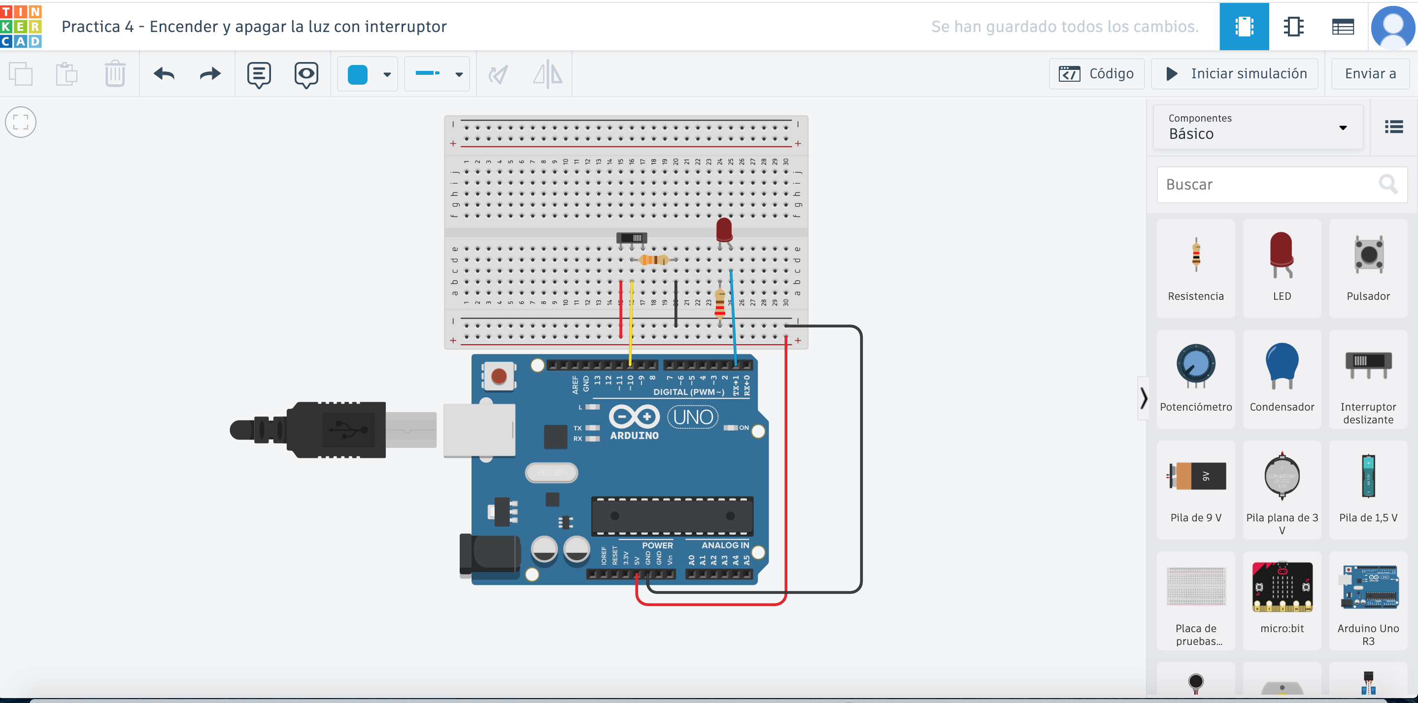Click the blue wire color swatch
The height and width of the screenshot is (703, 1418).
coord(358,74)
